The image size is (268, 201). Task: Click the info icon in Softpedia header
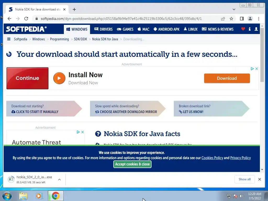coord(249,29)
